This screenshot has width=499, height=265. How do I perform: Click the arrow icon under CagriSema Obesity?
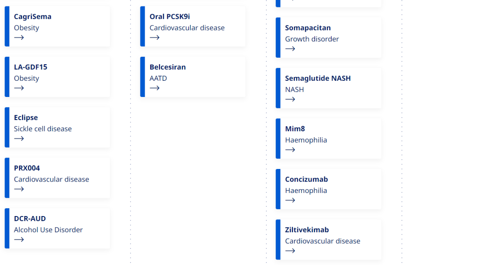(19, 37)
